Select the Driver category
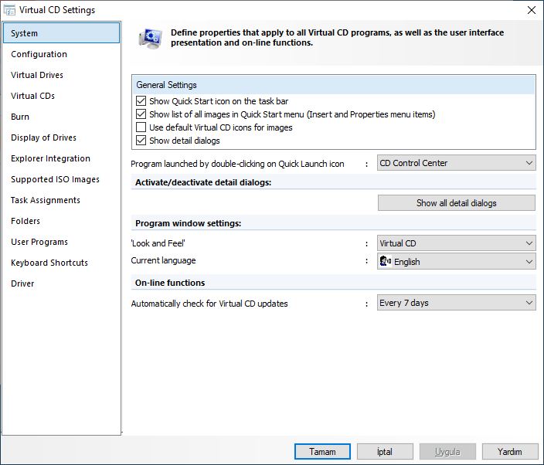 coord(62,283)
